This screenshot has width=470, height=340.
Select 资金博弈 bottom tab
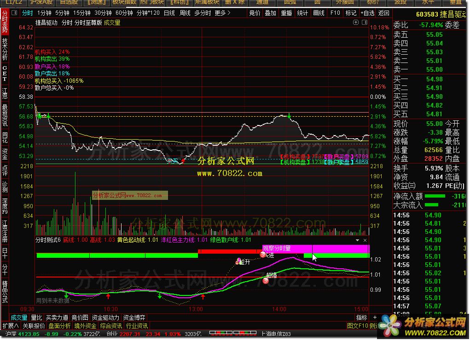coord(134,317)
